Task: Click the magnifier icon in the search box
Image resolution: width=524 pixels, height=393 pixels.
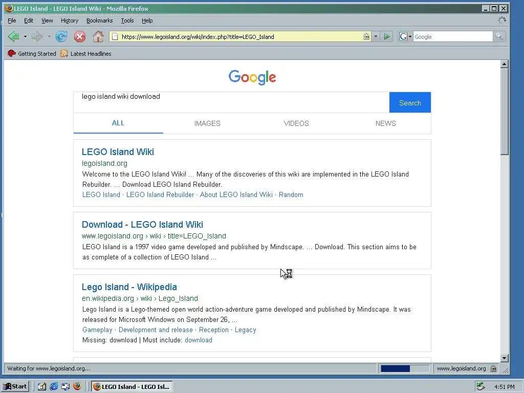Action: tap(499, 36)
